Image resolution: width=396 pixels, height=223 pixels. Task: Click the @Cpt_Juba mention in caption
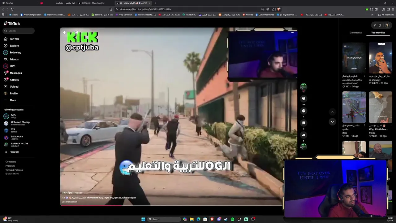click(x=121, y=198)
